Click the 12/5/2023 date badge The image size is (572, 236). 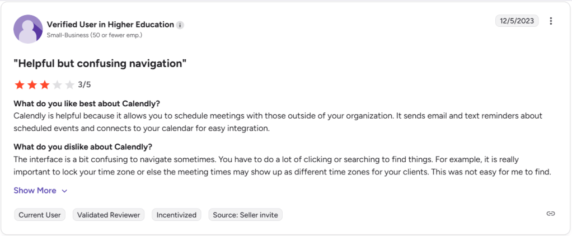[x=517, y=21]
